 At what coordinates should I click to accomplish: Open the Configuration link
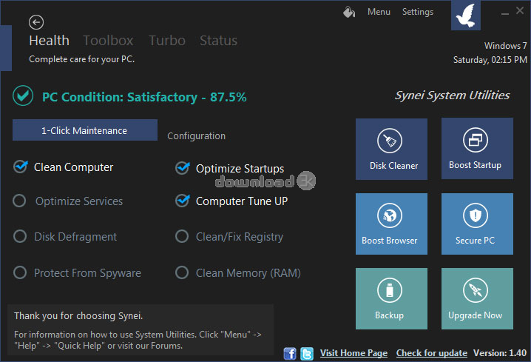tap(197, 136)
